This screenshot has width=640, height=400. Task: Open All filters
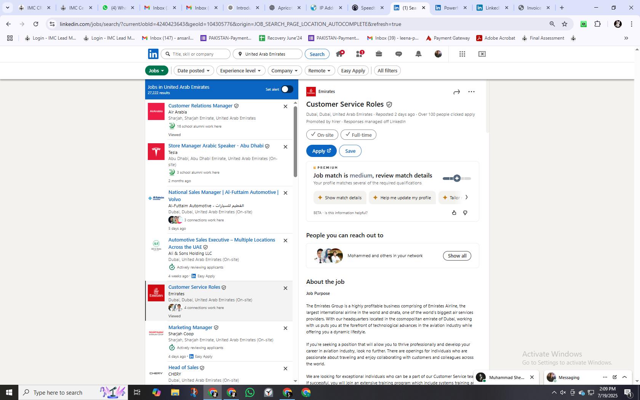click(387, 70)
